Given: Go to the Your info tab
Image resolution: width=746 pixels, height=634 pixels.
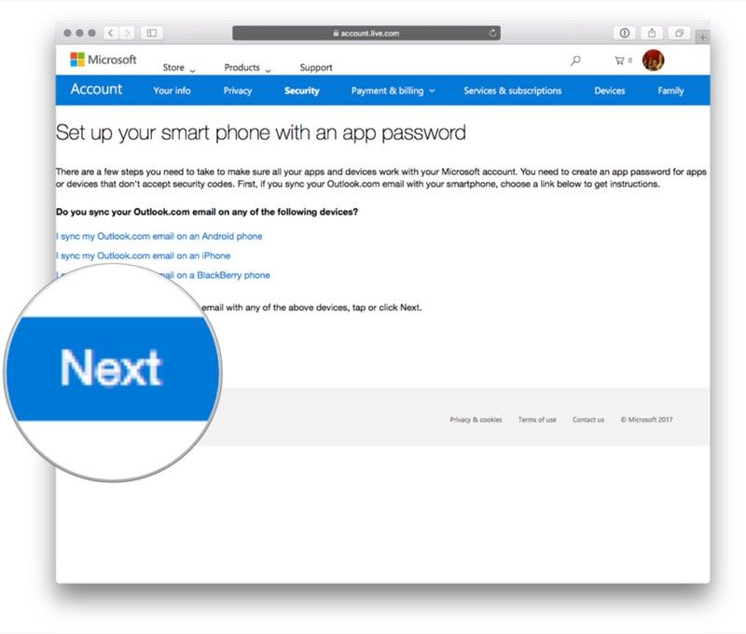Looking at the screenshot, I should click(172, 90).
